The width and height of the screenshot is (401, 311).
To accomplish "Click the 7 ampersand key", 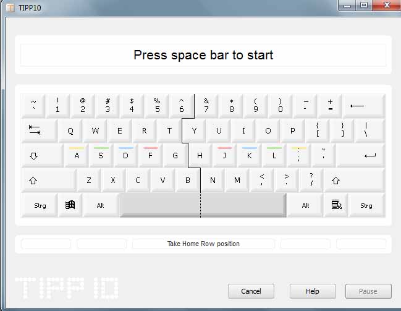I will (206, 106).
